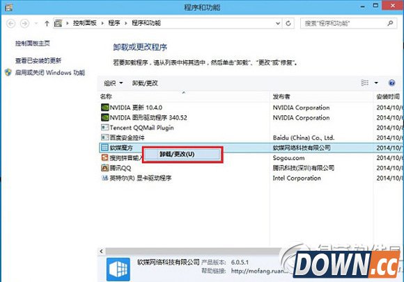The width and height of the screenshot is (404, 282).
Task: Click 软媒魔方 program icon
Action: coord(104,147)
